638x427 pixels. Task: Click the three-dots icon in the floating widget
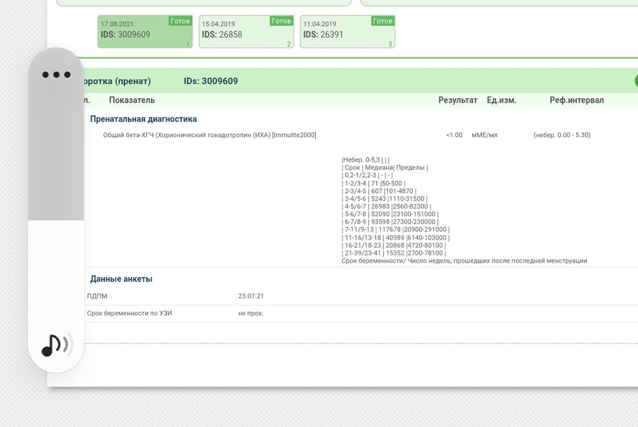[x=56, y=75]
